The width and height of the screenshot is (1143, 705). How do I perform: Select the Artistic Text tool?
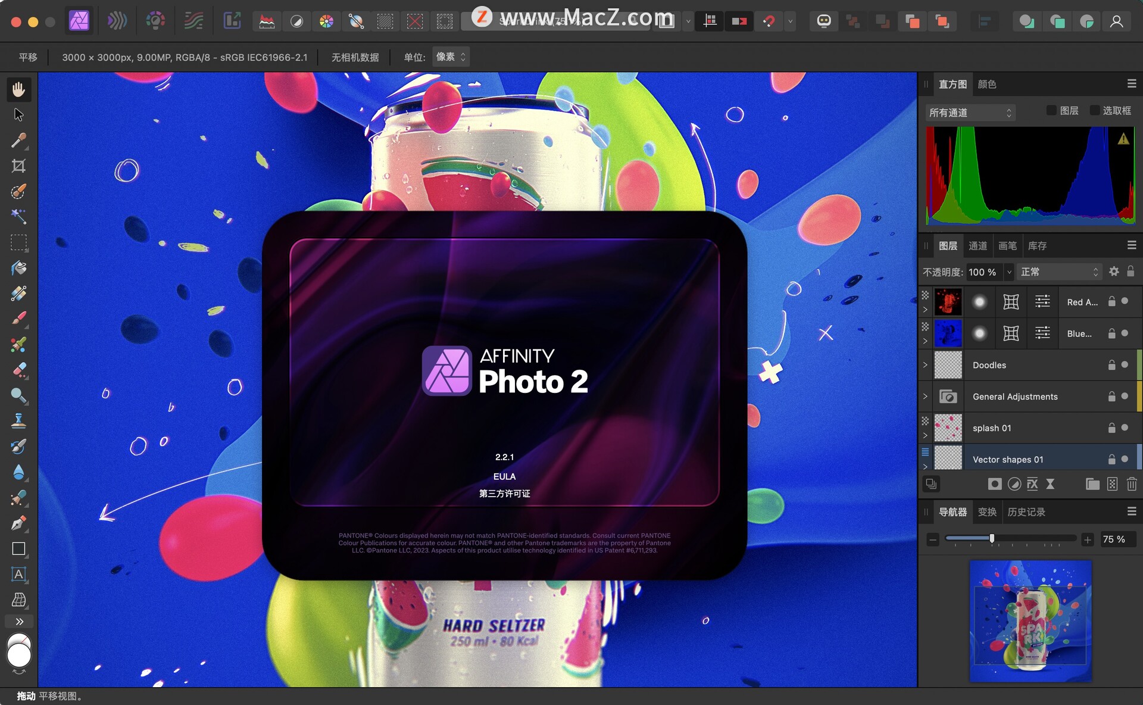point(18,574)
